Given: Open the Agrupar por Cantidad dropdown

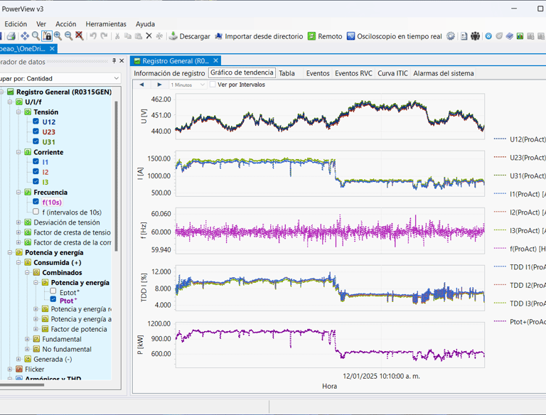Looking at the screenshot, I should click(x=116, y=78).
